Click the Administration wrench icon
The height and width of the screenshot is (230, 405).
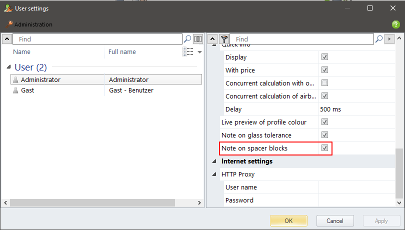(8, 24)
